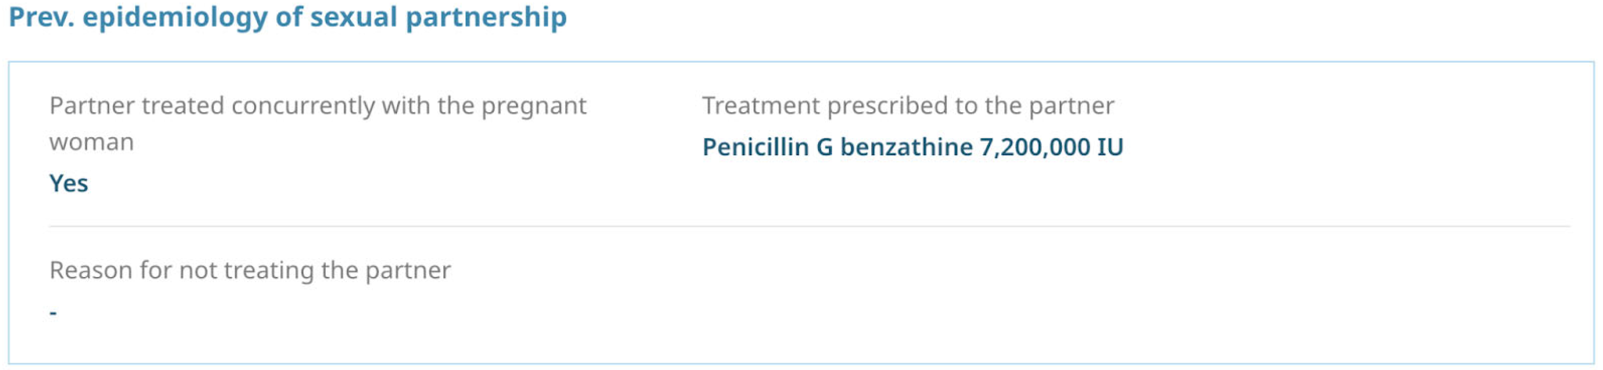Click the 'Treatment prescribed to the partner' label
This screenshot has height=370, width=1603.
click(908, 106)
